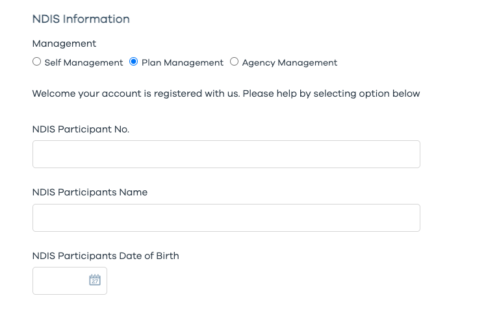This screenshot has width=486, height=311.
Task: Select the Plan Management radio button
Action: pyautogui.click(x=134, y=62)
